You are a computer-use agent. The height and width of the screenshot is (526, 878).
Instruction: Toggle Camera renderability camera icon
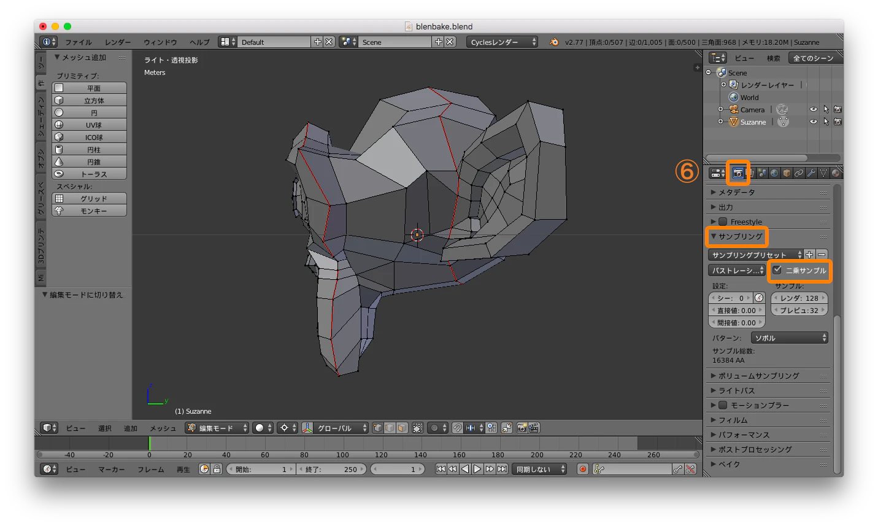coord(838,109)
